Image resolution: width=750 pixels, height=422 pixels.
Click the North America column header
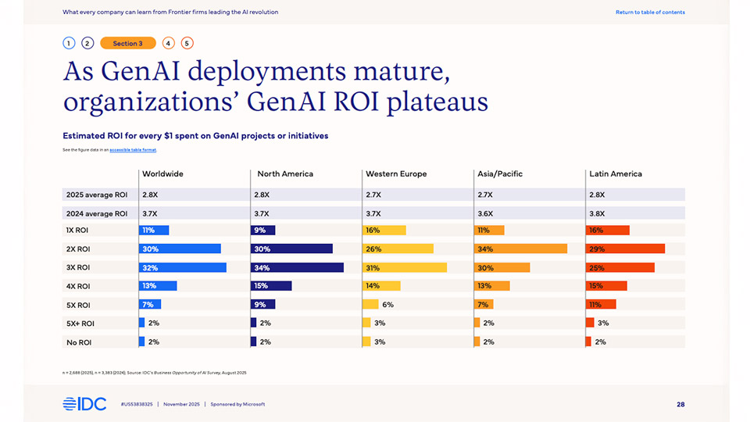pos(285,173)
